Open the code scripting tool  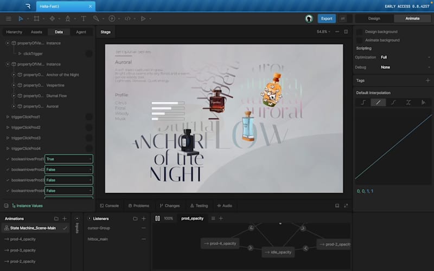tap(127, 18)
